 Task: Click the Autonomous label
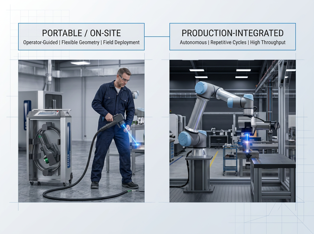click(x=193, y=42)
